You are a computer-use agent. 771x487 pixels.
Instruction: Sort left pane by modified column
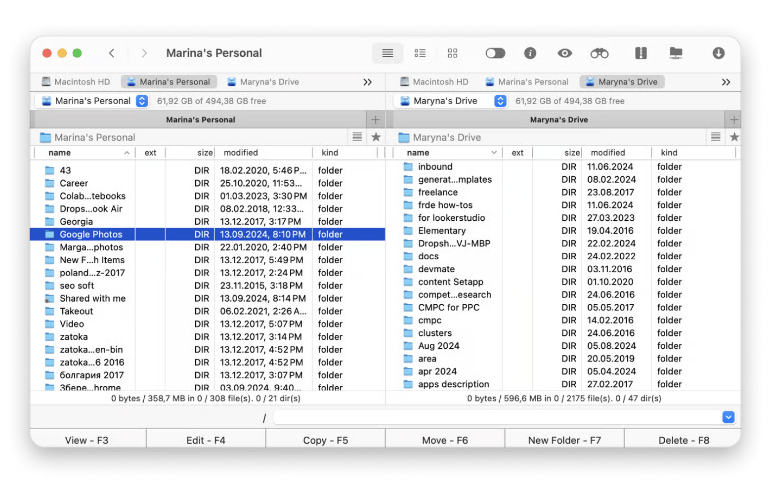click(x=263, y=153)
